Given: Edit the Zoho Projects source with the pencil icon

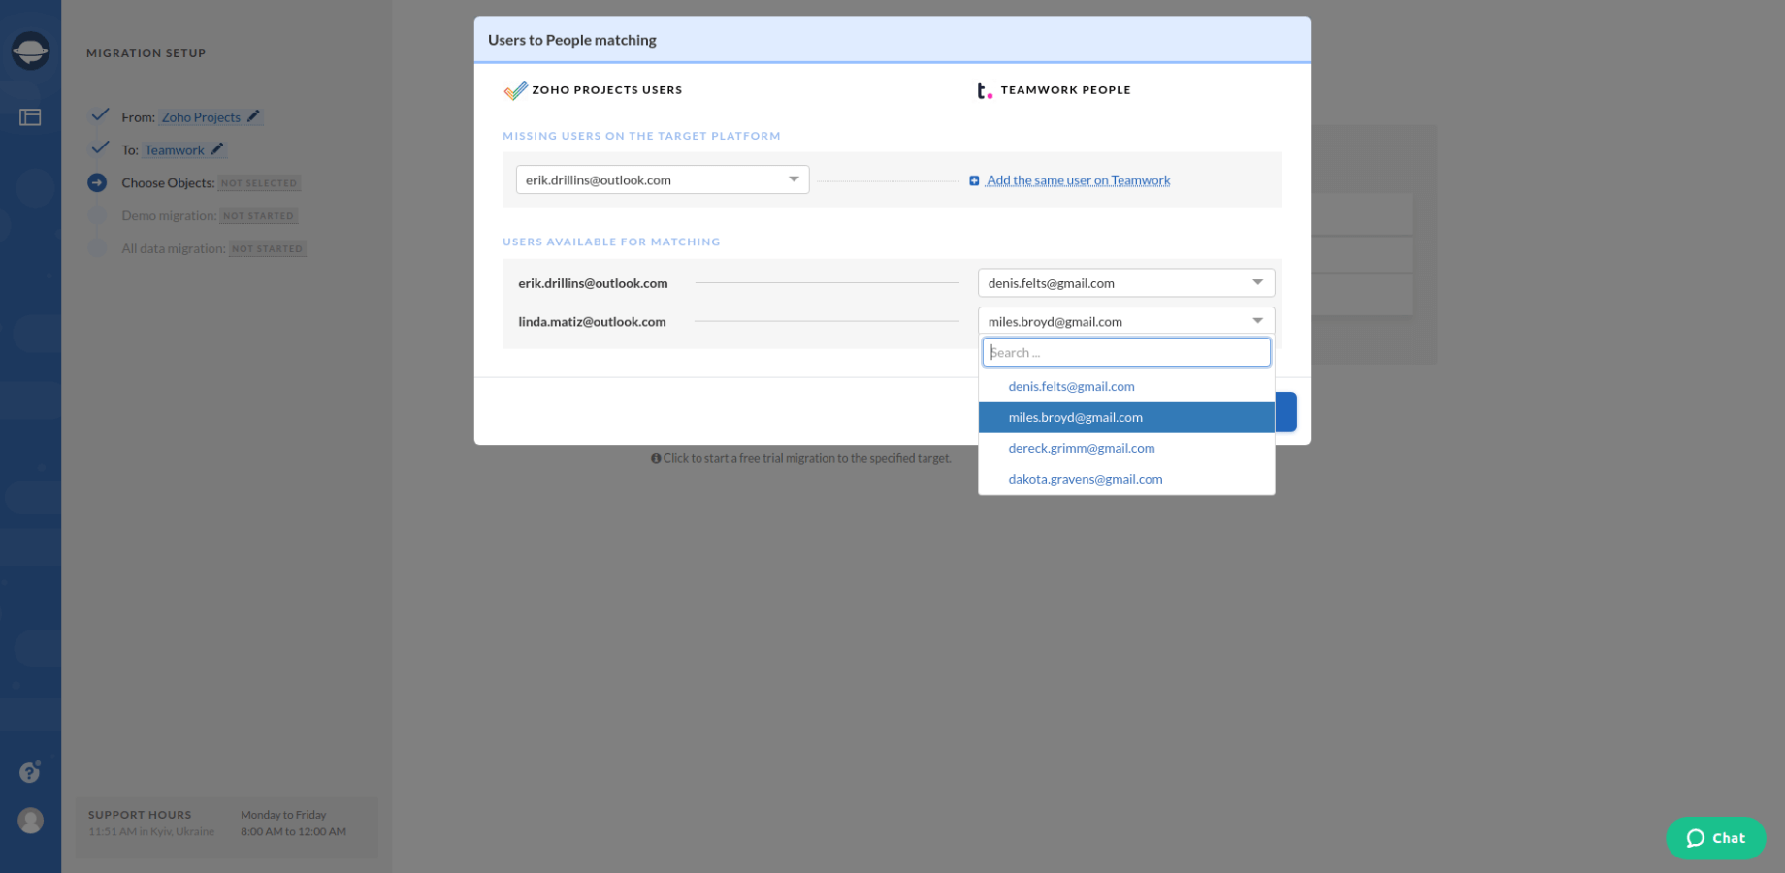Looking at the screenshot, I should point(253,116).
